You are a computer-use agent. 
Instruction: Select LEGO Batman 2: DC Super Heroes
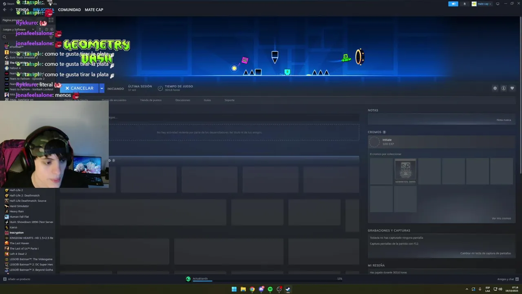click(31, 265)
